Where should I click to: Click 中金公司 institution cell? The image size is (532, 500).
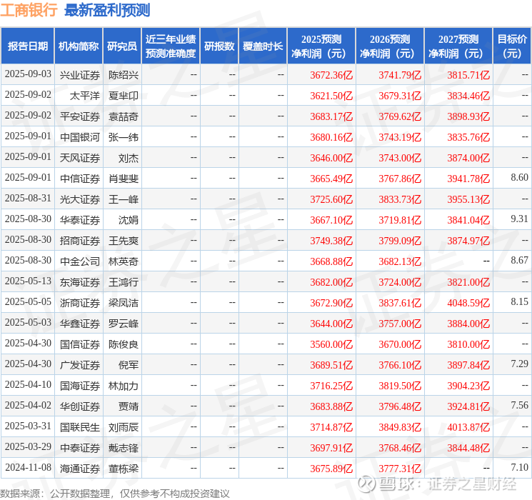click(x=80, y=261)
